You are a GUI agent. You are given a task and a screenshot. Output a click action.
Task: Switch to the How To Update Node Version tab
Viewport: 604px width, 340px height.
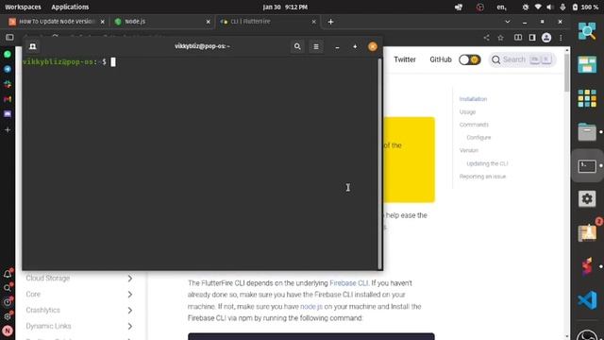click(x=57, y=22)
